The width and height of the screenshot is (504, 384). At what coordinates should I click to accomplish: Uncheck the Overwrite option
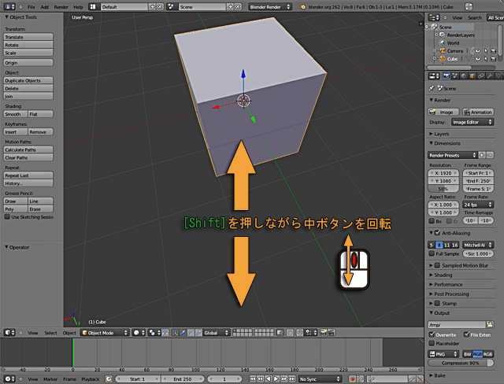point(432,334)
